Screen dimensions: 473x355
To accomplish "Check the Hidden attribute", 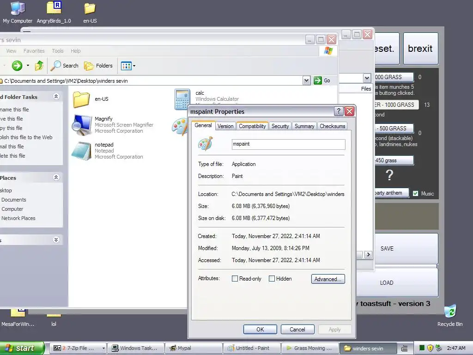I will pyautogui.click(x=272, y=279).
